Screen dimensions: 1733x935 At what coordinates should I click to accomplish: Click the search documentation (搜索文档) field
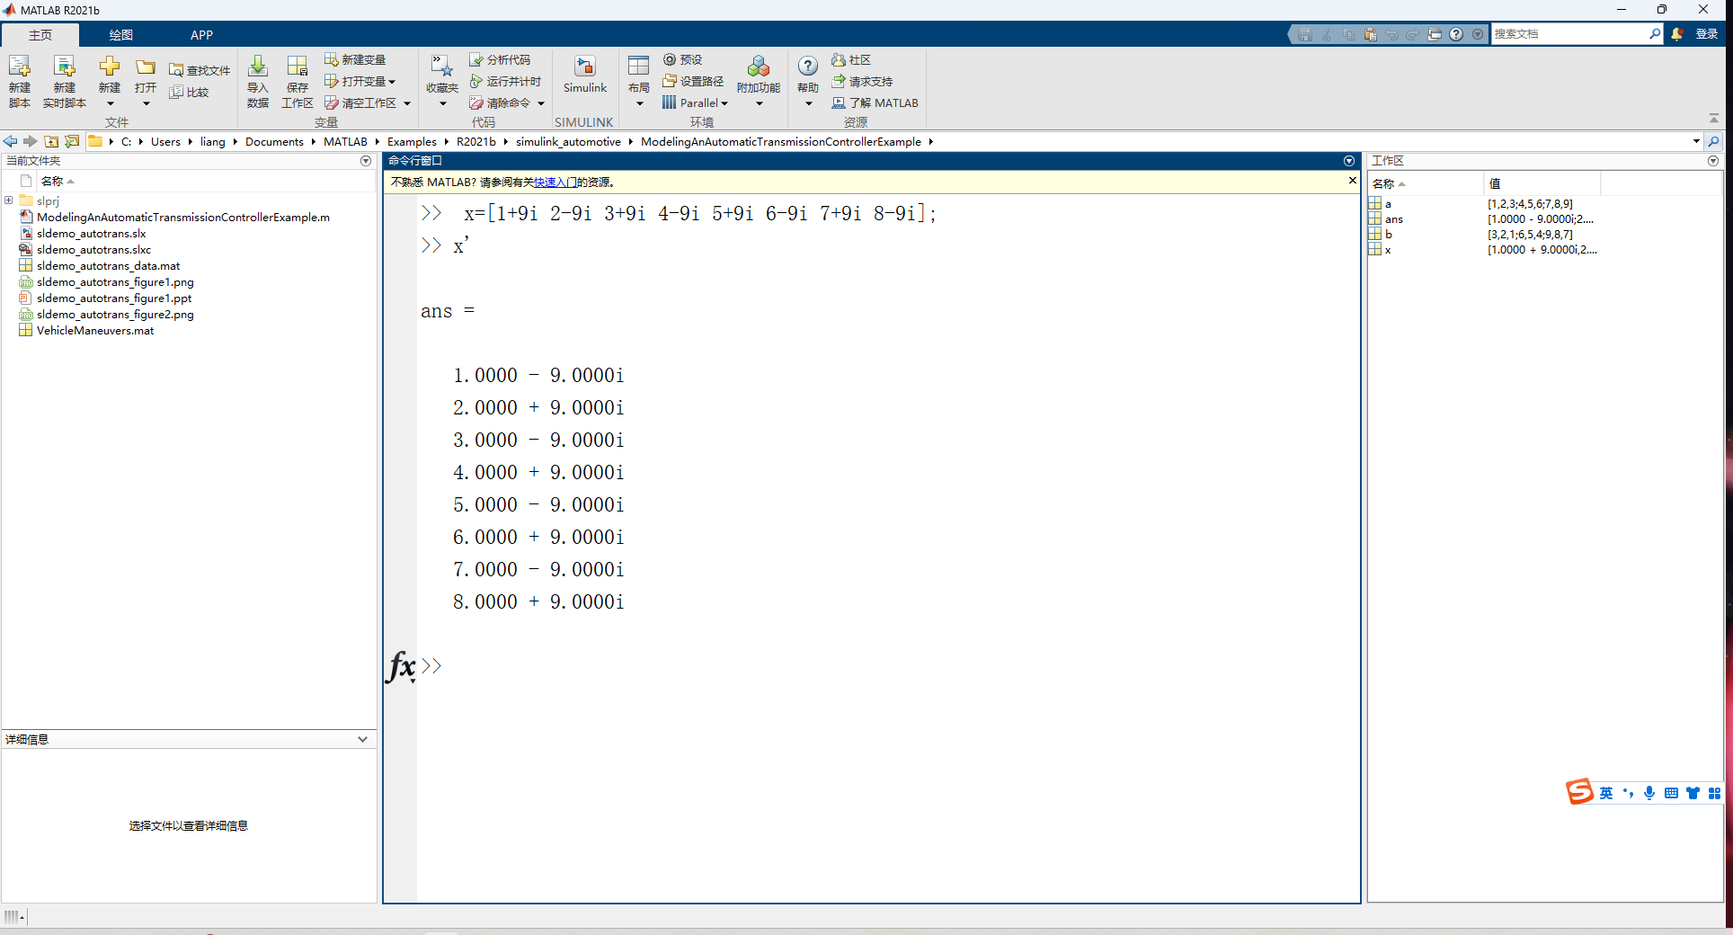coord(1569,33)
